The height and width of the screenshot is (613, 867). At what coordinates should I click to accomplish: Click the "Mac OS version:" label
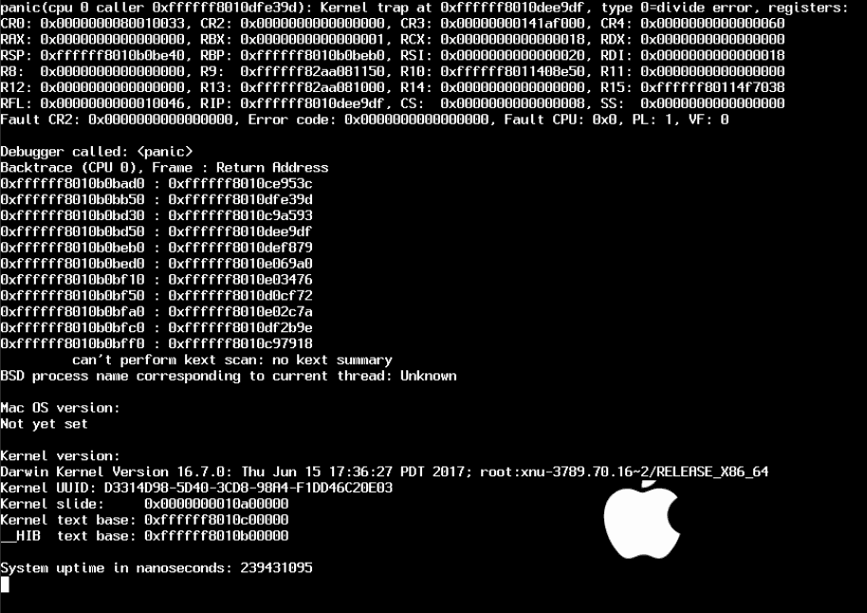(x=61, y=408)
